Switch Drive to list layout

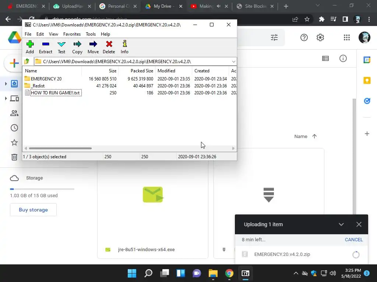(325, 58)
